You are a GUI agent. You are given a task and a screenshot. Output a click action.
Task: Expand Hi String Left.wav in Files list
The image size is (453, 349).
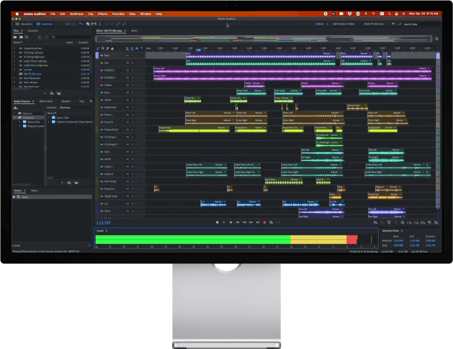[14, 53]
